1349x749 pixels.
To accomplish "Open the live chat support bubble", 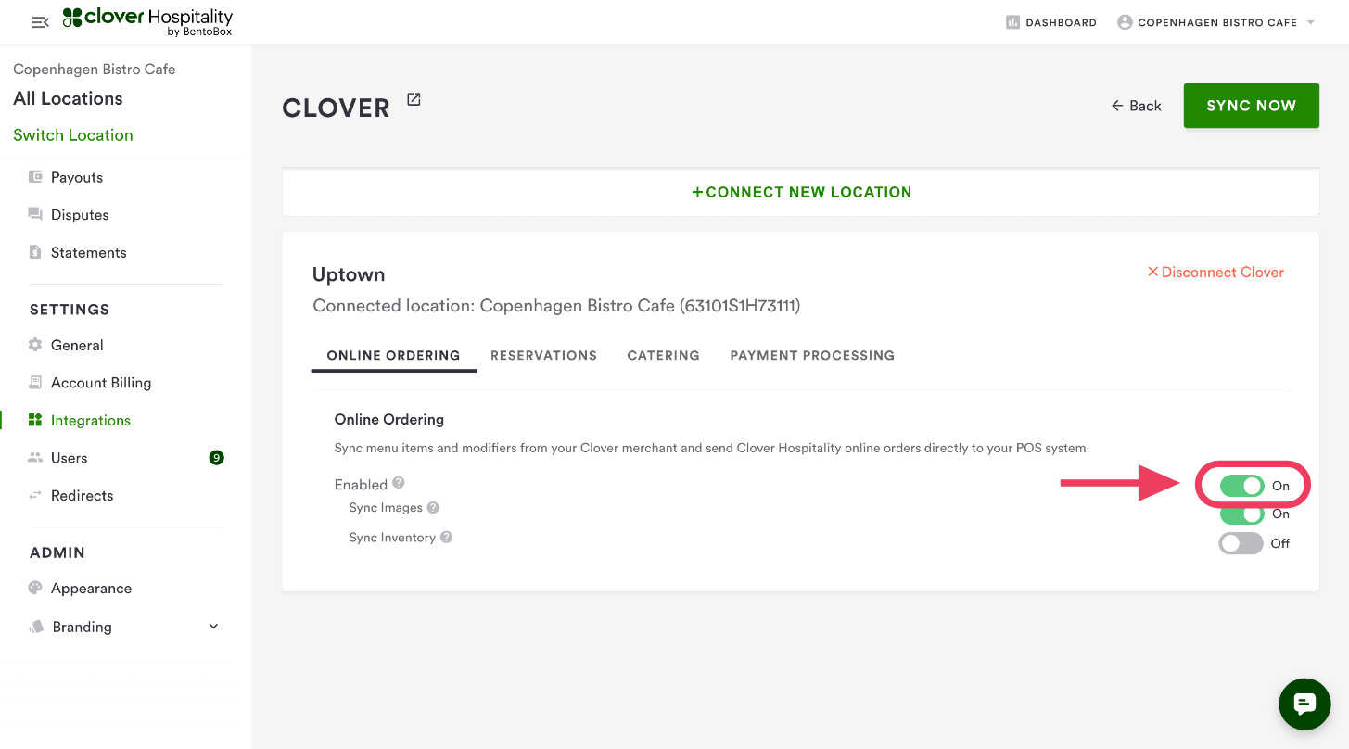I will coord(1304,705).
